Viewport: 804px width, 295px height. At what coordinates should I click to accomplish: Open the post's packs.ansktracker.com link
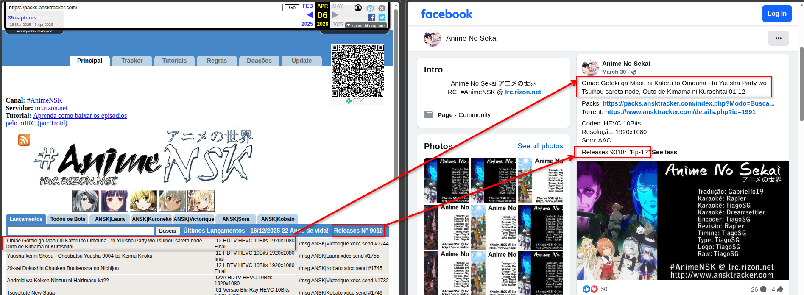(689, 103)
